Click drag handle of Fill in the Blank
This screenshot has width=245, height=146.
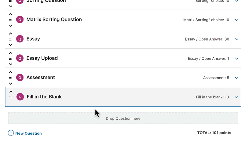coord(11,97)
